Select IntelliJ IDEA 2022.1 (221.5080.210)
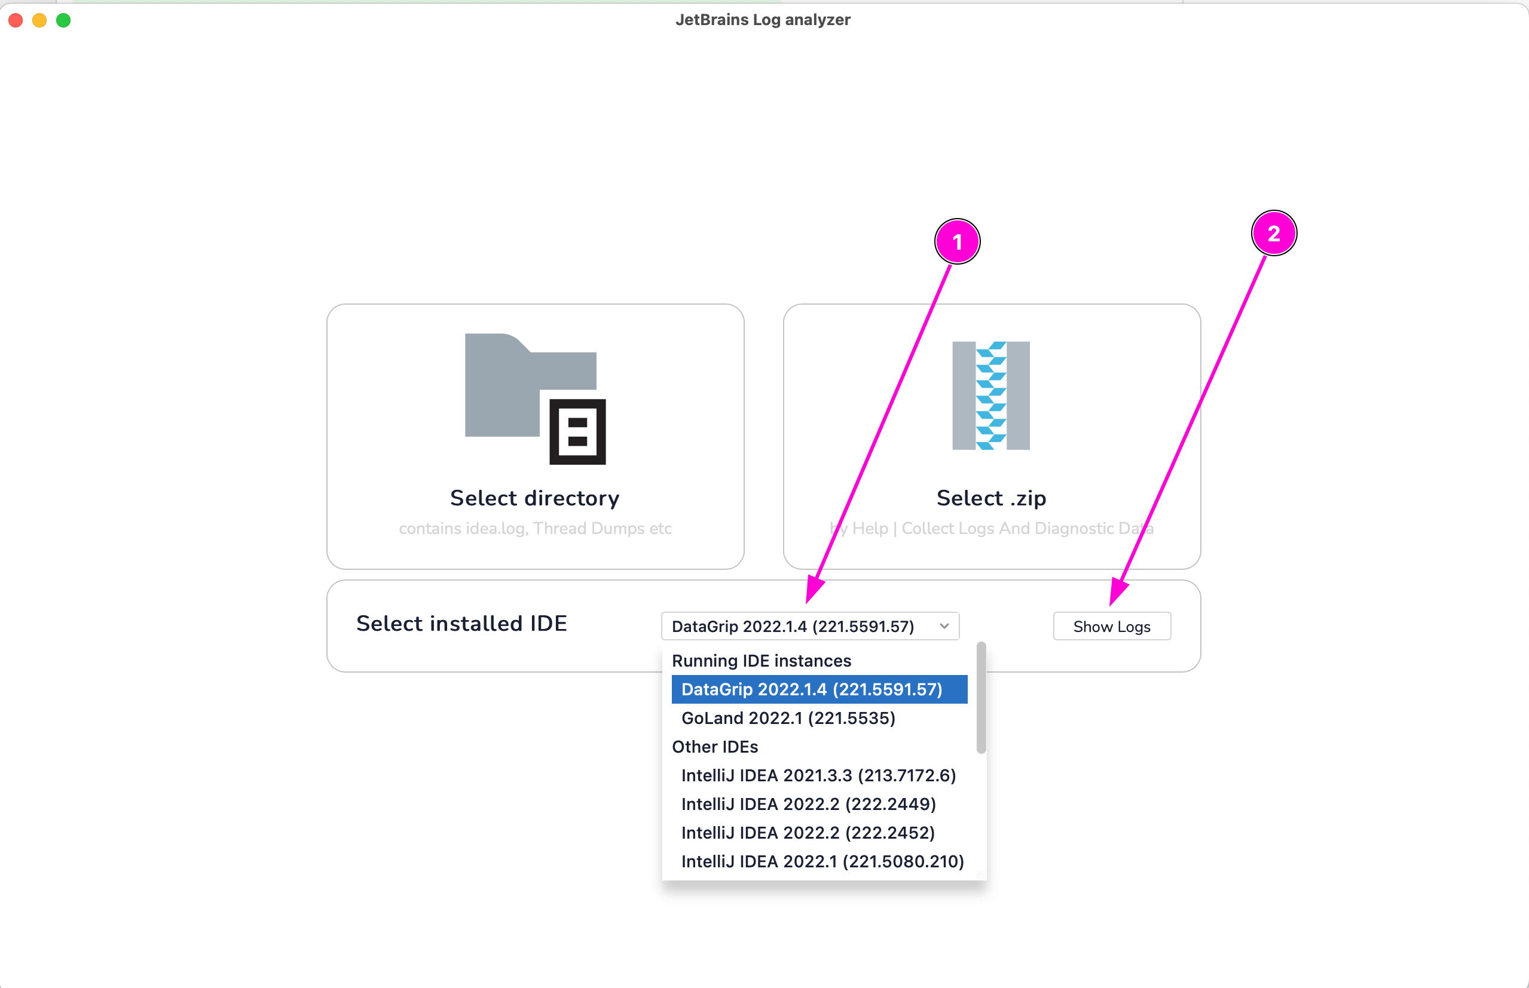Screen dimensions: 1529x988 pos(822,861)
